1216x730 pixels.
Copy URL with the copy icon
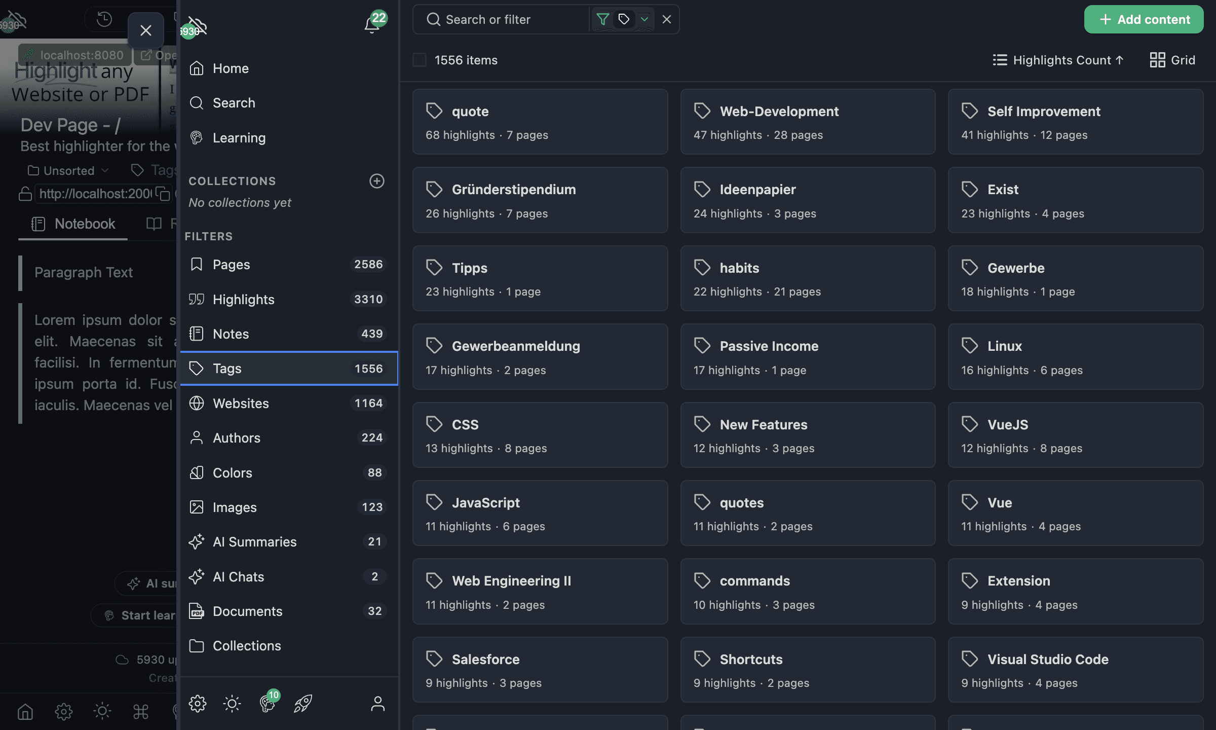point(163,194)
